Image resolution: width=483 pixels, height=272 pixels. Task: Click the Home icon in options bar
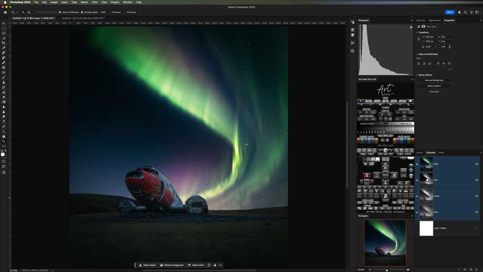[x=4, y=12]
